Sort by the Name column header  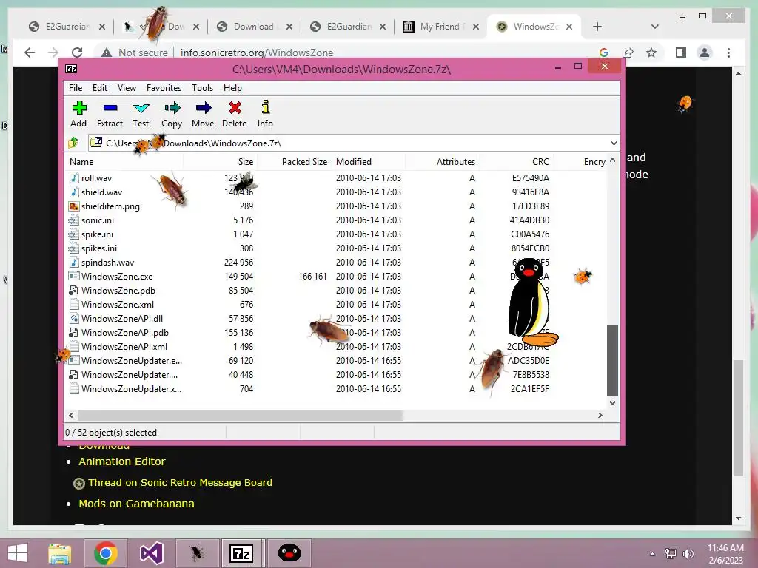[x=124, y=162]
